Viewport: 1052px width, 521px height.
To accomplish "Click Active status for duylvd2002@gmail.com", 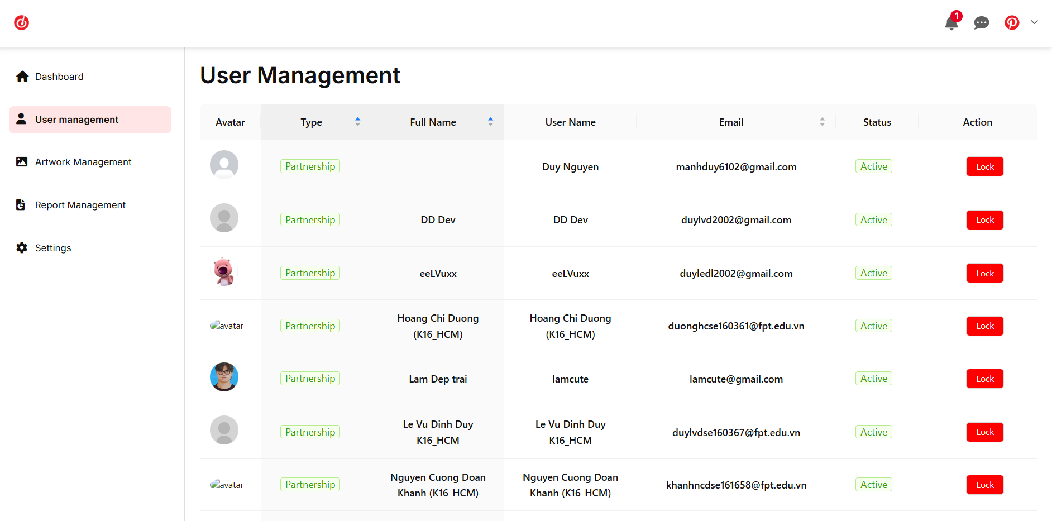I will [x=873, y=220].
